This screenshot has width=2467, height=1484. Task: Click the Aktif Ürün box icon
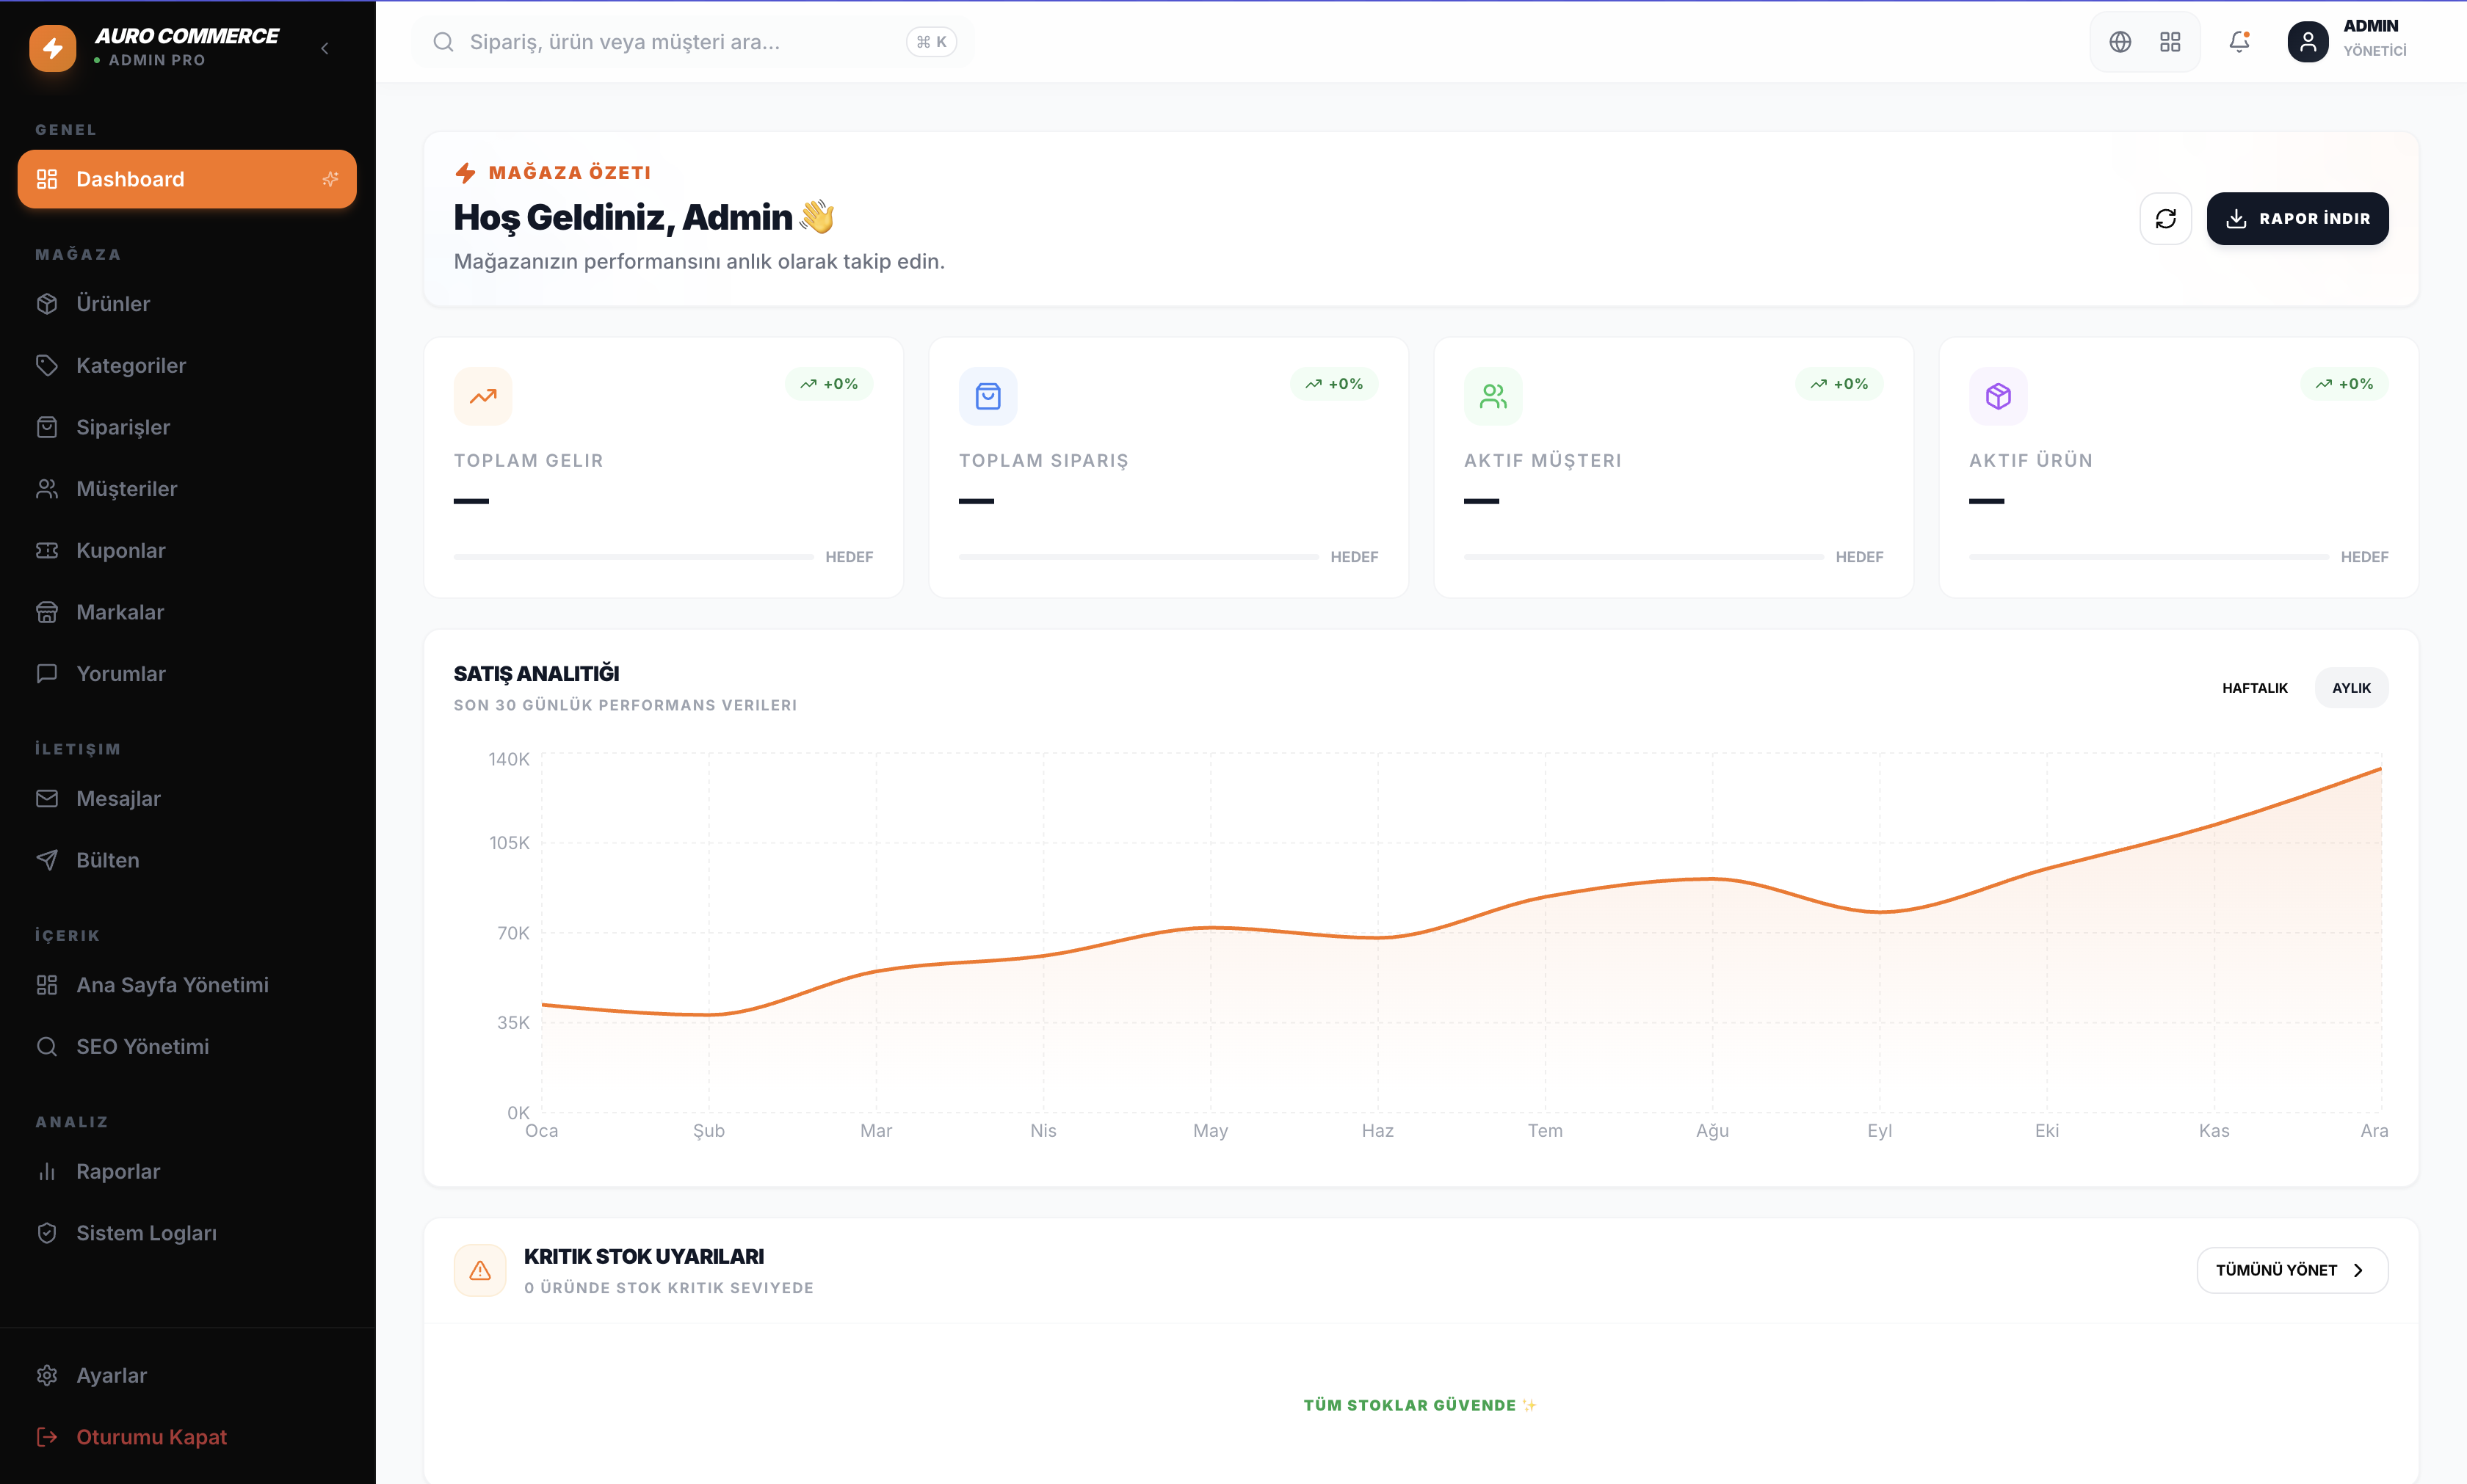point(1998,396)
